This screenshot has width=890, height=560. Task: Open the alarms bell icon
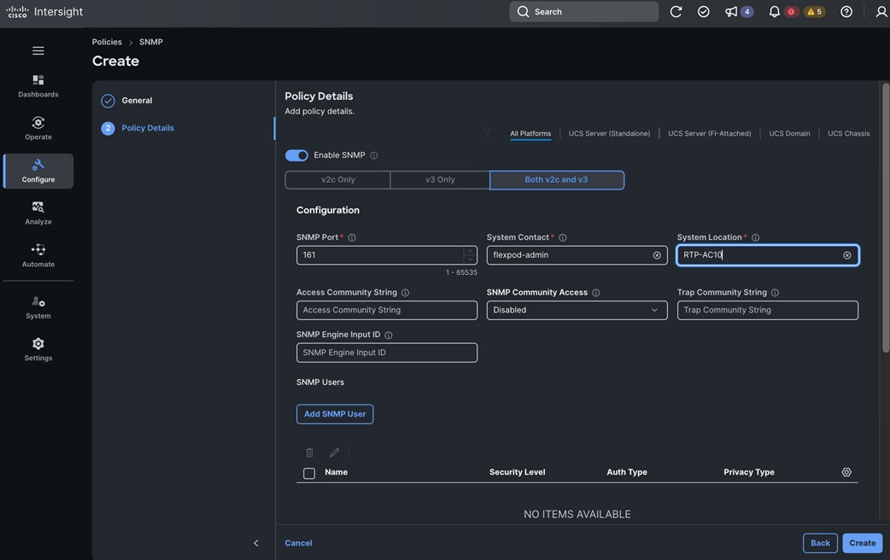(774, 12)
